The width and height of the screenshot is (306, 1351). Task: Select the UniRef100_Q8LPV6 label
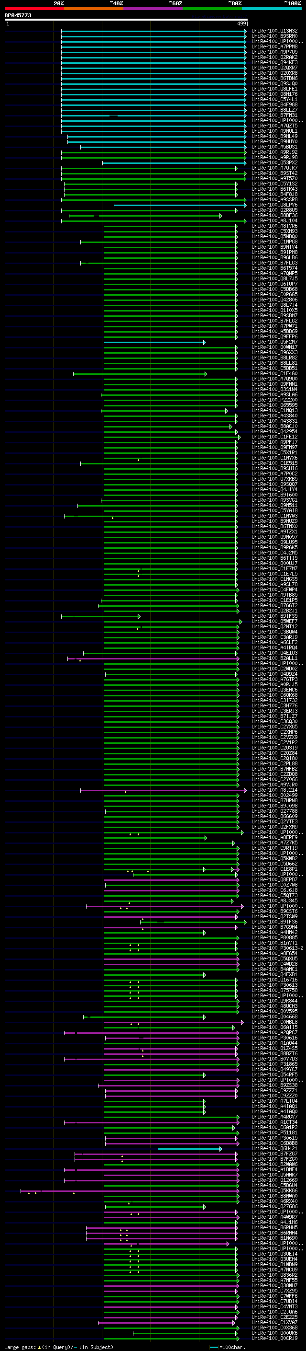click(274, 205)
